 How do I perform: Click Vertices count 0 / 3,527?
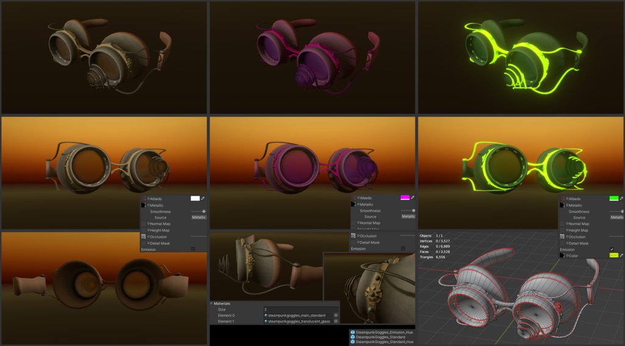click(443, 241)
